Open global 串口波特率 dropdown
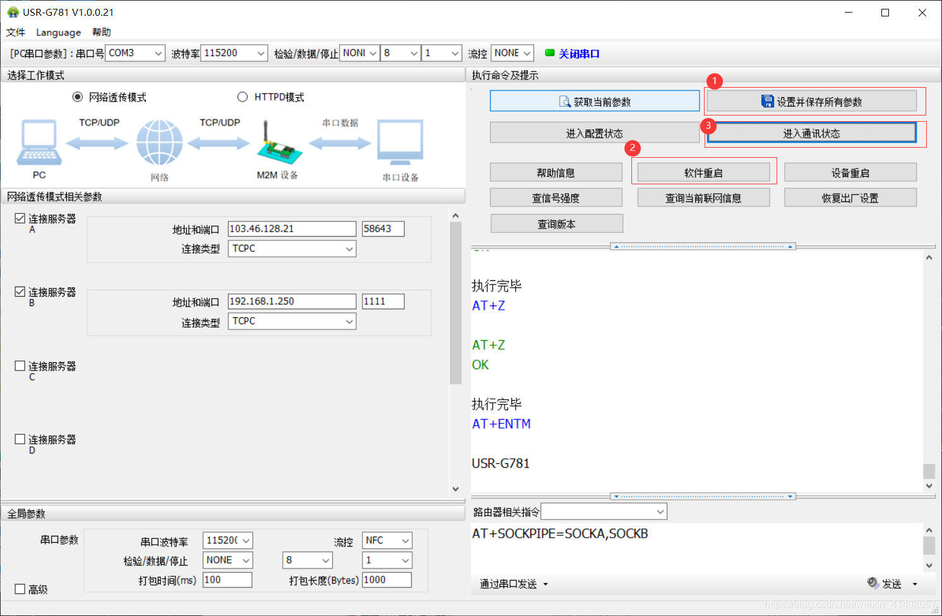 coord(228,540)
